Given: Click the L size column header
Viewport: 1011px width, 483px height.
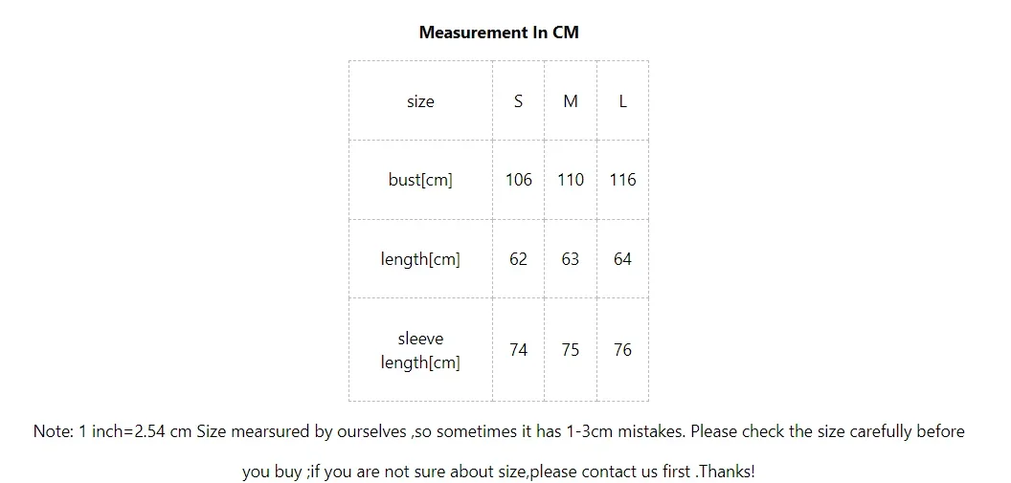Looking at the screenshot, I should coord(623,101).
